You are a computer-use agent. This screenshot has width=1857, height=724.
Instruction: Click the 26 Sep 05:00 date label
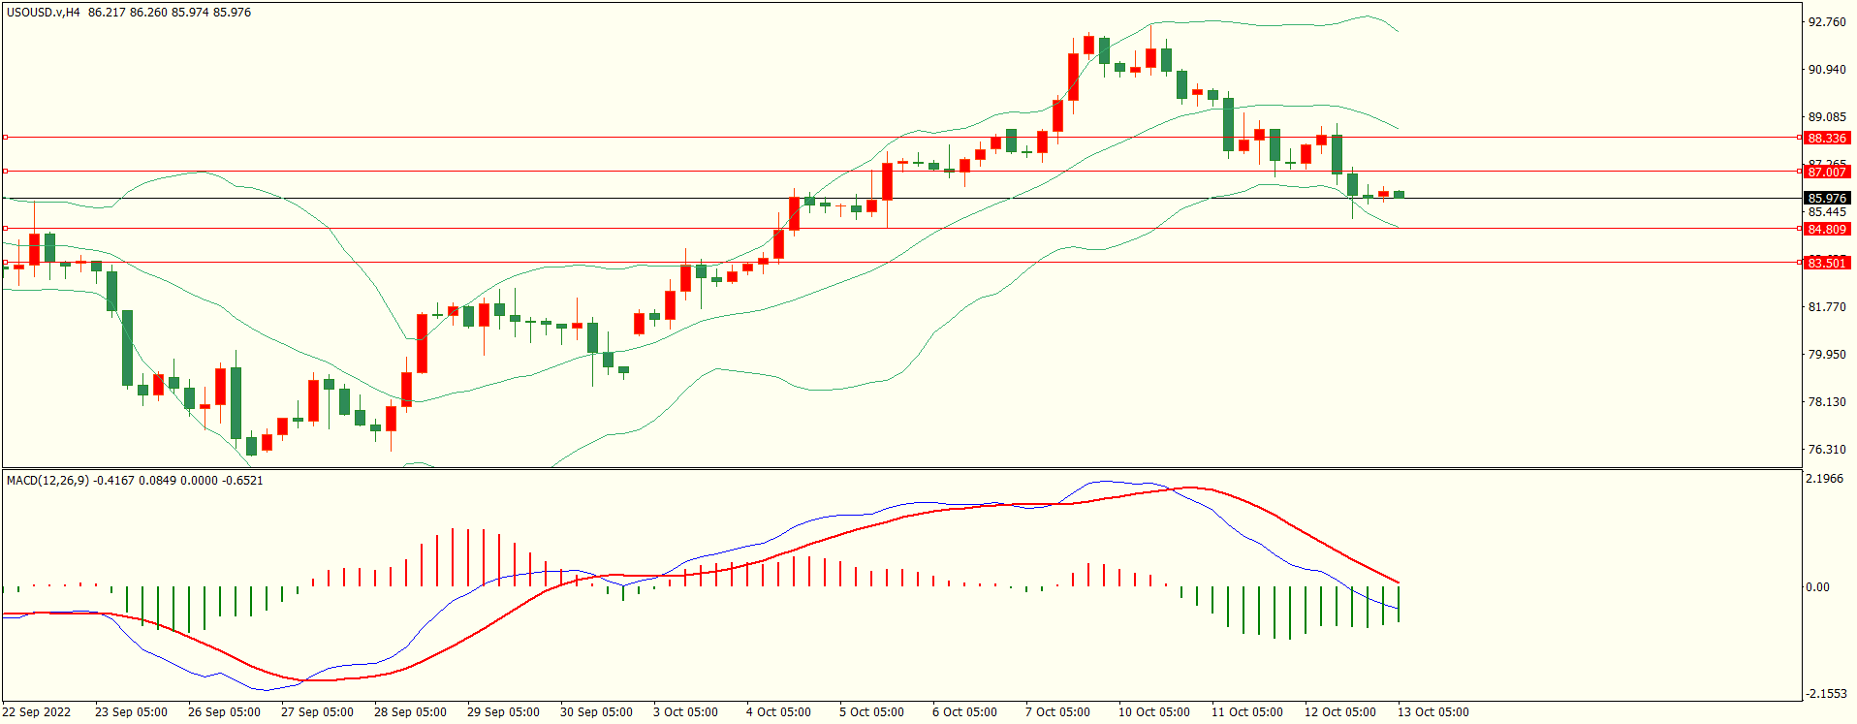[x=224, y=711]
